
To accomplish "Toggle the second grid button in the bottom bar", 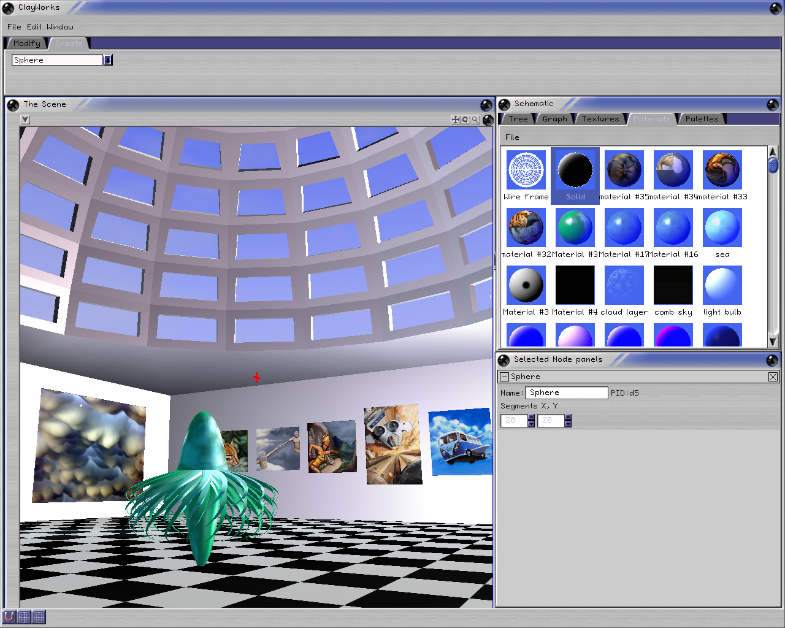I will pos(39,616).
